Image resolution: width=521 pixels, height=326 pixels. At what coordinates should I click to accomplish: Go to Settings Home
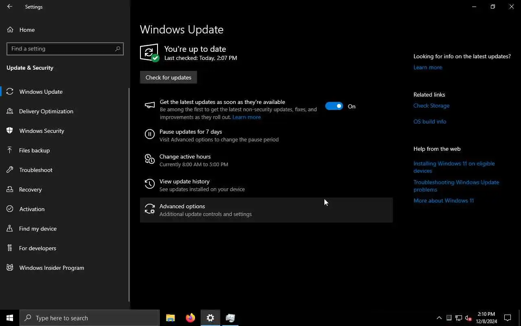[x=65, y=30]
